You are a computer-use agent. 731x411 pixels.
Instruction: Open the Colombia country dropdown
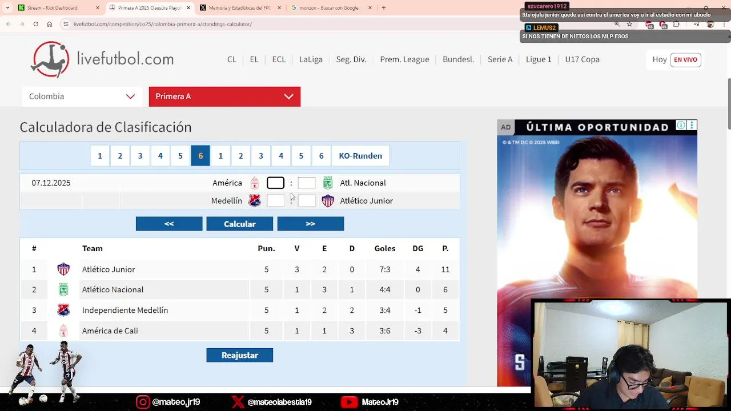82,96
